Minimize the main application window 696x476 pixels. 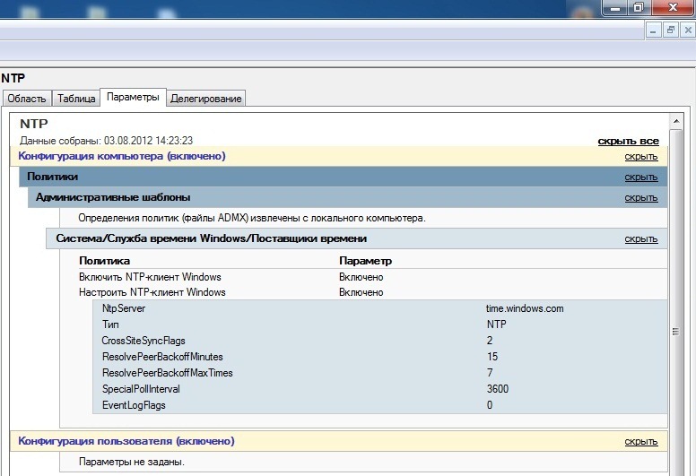point(615,7)
